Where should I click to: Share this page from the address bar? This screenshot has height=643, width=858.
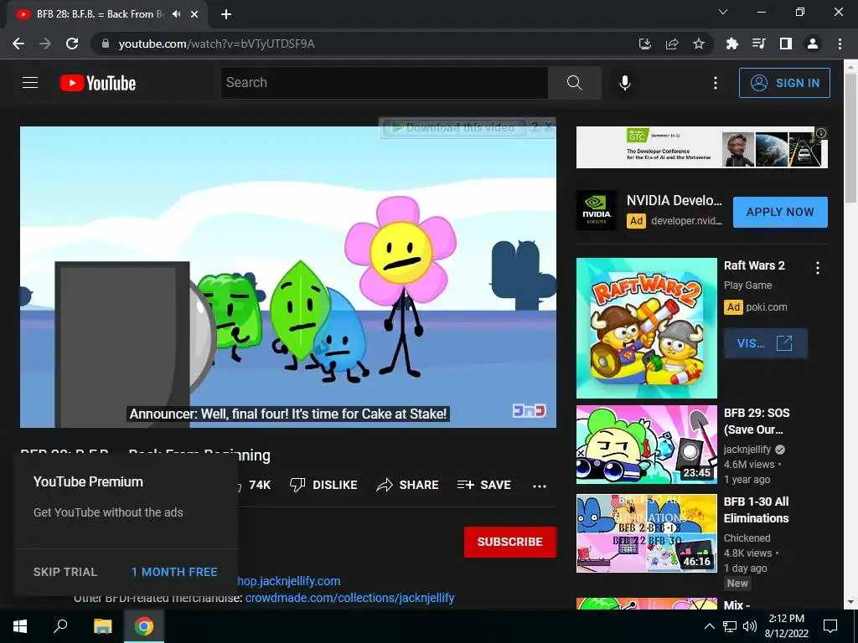672,44
